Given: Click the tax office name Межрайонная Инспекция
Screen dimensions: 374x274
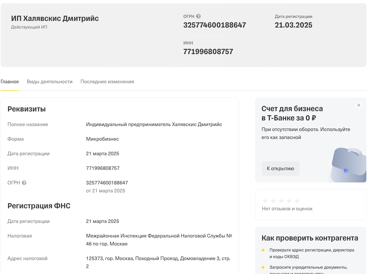Looking at the screenshot, I should pos(159,240).
